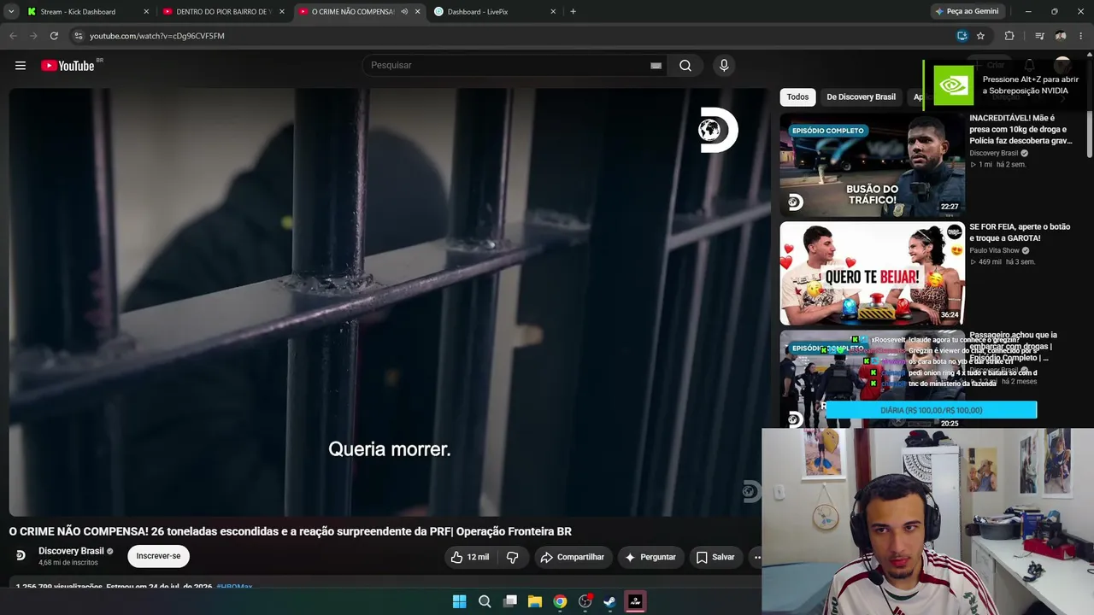Reload the page in Chrome
This screenshot has height=615, width=1094.
(x=54, y=36)
